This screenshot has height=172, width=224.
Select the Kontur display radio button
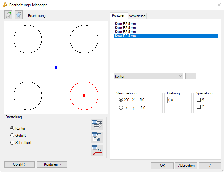pyautogui.click(x=12, y=128)
